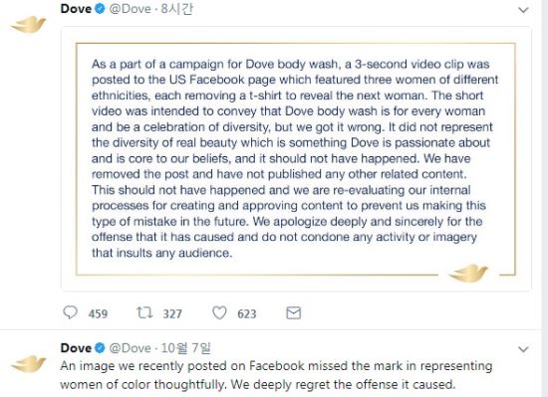Open Dove display name on top tweet
The width and height of the screenshot is (548, 397).
pos(76,9)
